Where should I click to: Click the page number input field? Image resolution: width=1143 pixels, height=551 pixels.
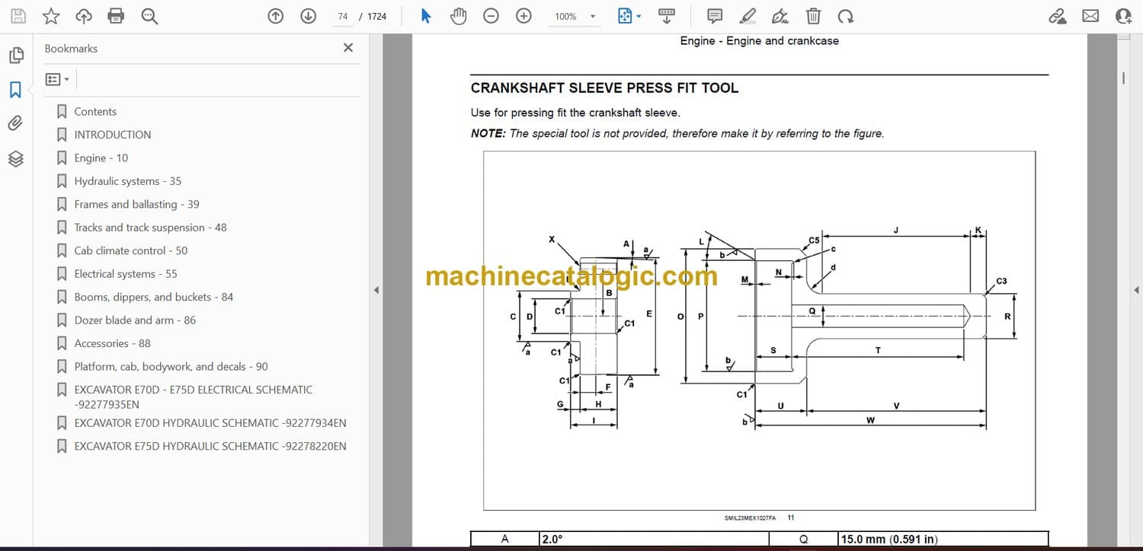point(342,16)
